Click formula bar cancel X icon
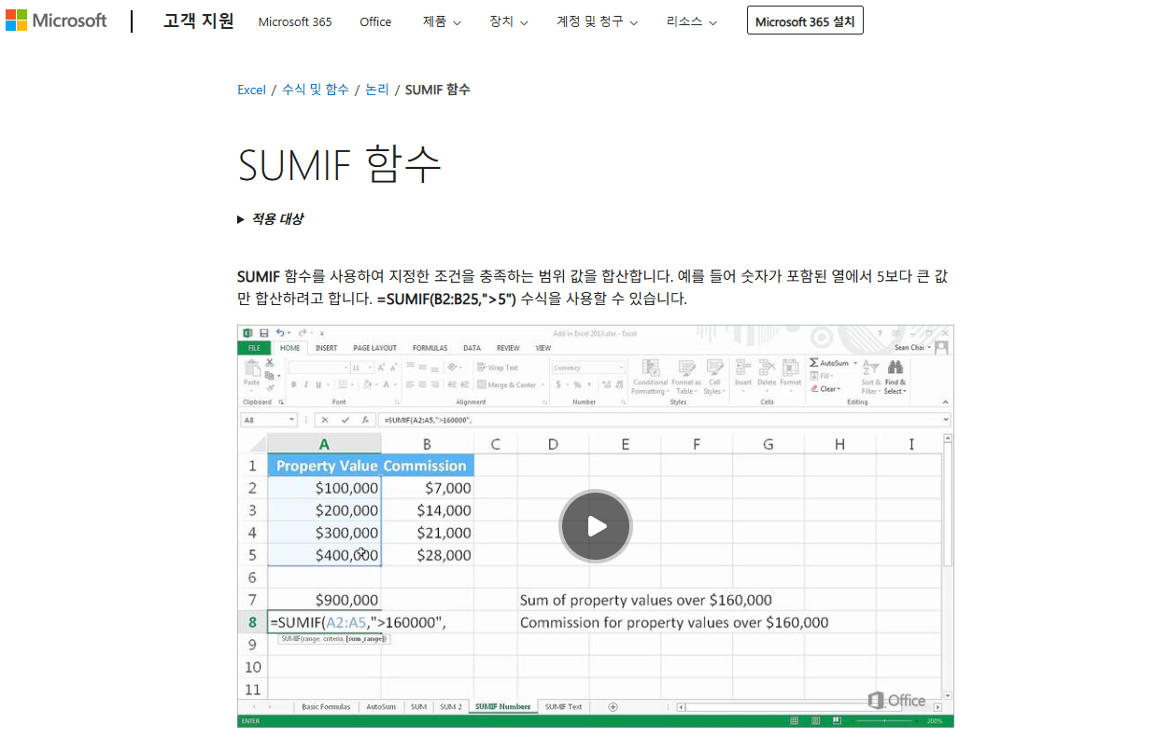Image resolution: width=1170 pixels, height=738 pixels. pyautogui.click(x=325, y=420)
